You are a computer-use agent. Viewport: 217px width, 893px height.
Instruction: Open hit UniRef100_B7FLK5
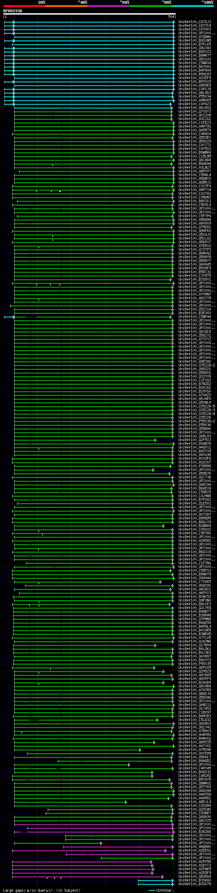[195, 44]
